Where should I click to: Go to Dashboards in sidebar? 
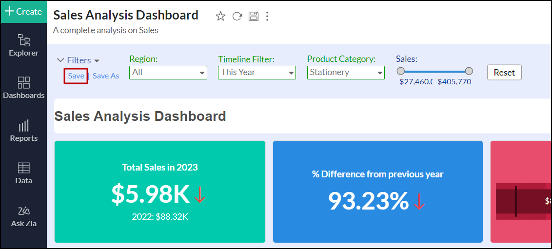point(23,87)
